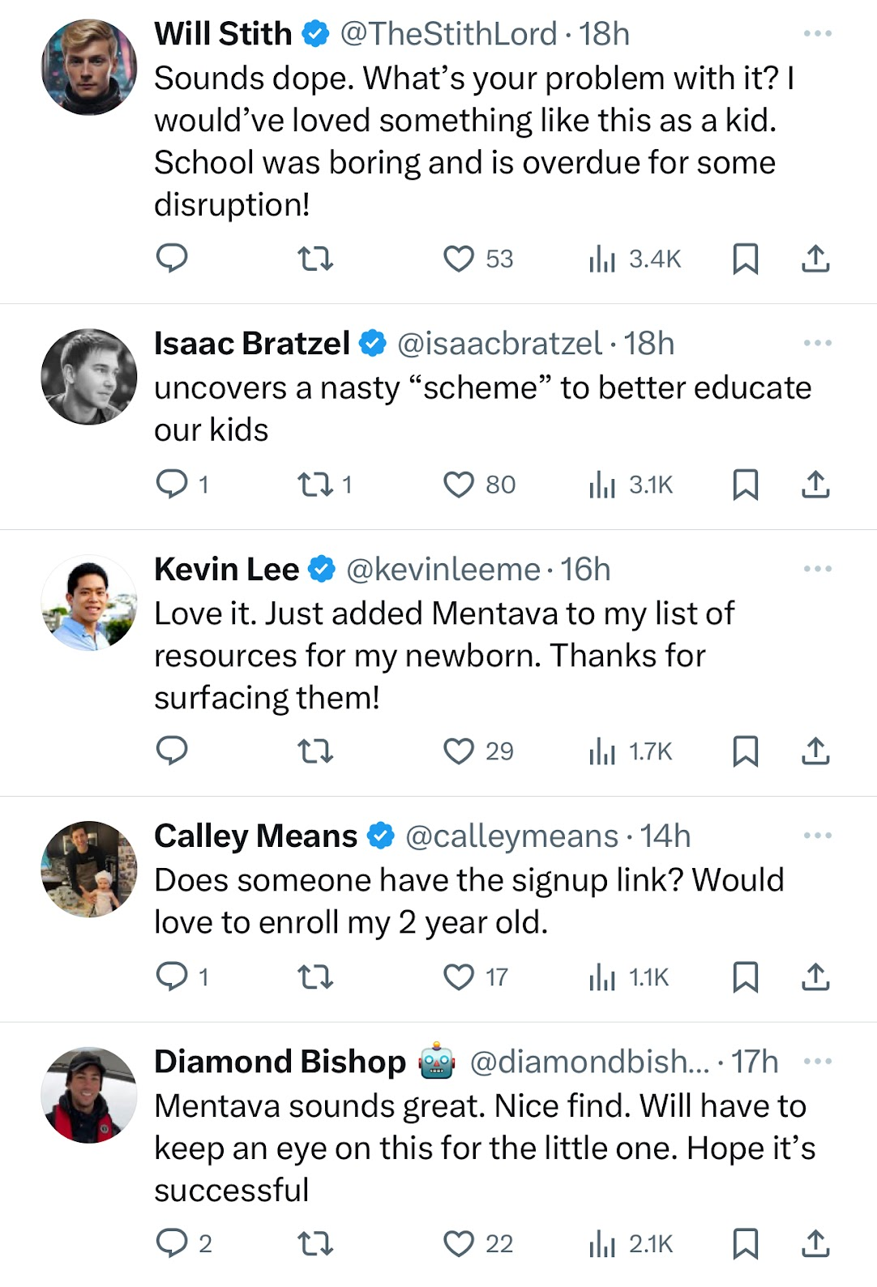Open more options on Will Stith's tweet

click(817, 34)
